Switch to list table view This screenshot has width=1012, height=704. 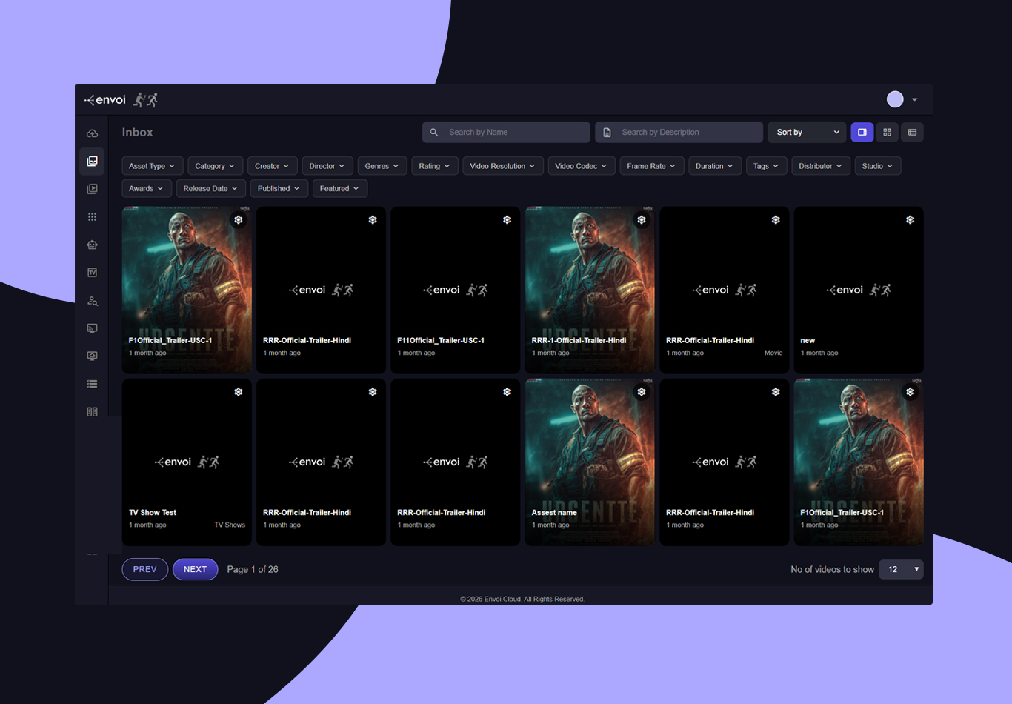pos(912,133)
